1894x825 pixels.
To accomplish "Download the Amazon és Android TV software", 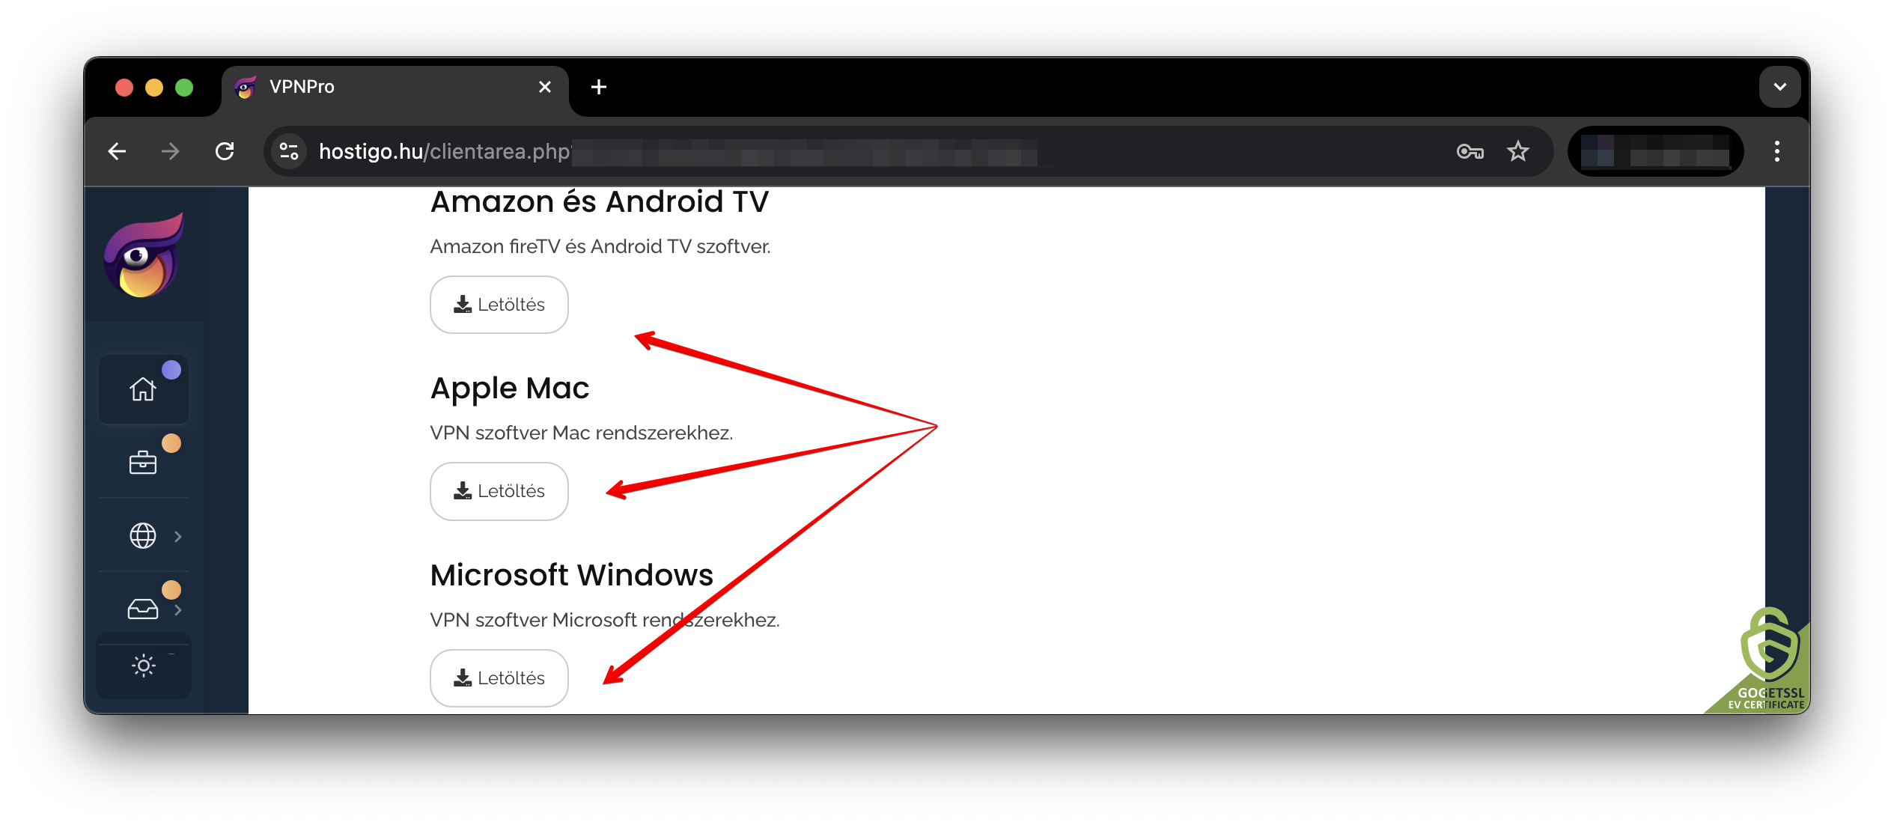I will 499,305.
